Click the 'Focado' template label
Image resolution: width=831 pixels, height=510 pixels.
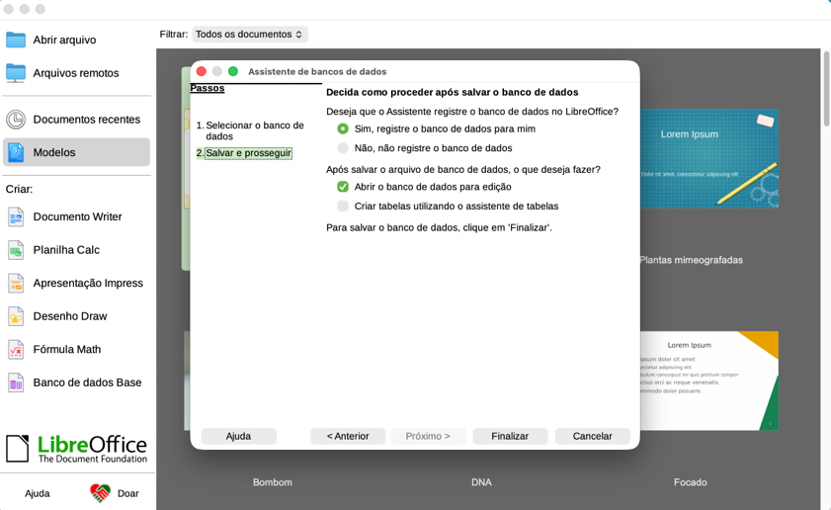pos(690,482)
